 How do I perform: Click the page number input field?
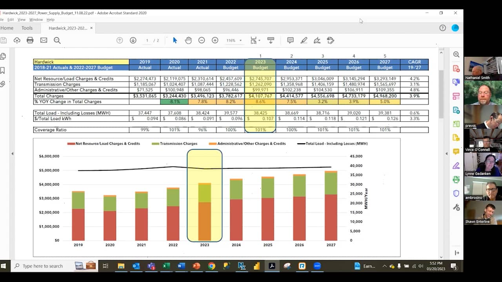click(x=147, y=40)
